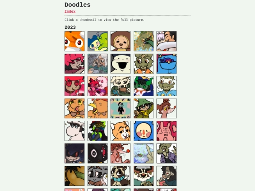Open the hand painting with brush thumbnail
This screenshot has width=255, height=191.
click(x=144, y=41)
